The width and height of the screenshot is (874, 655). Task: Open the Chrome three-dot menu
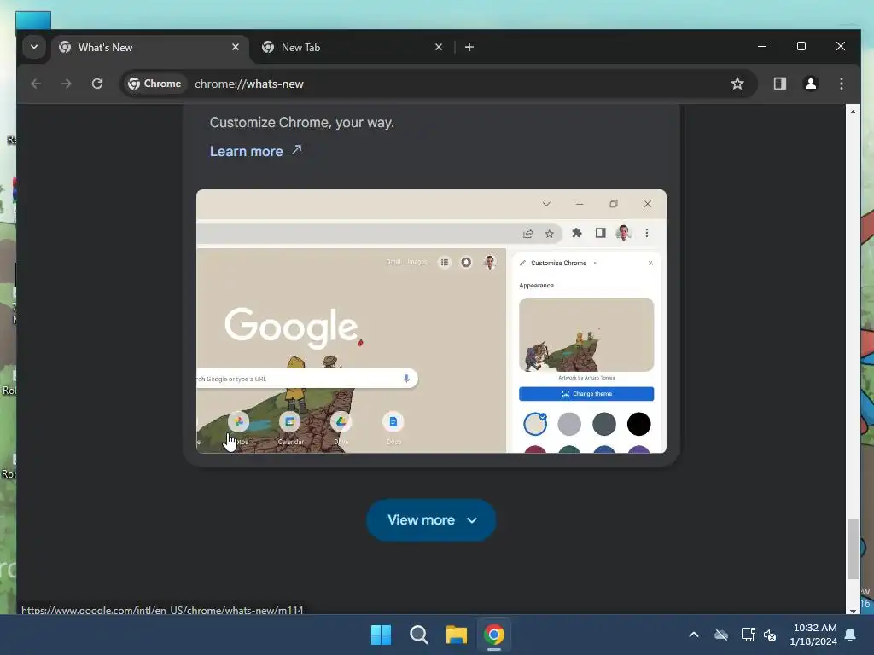click(842, 84)
